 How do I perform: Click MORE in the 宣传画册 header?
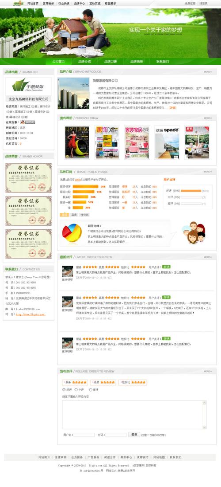click(208, 118)
